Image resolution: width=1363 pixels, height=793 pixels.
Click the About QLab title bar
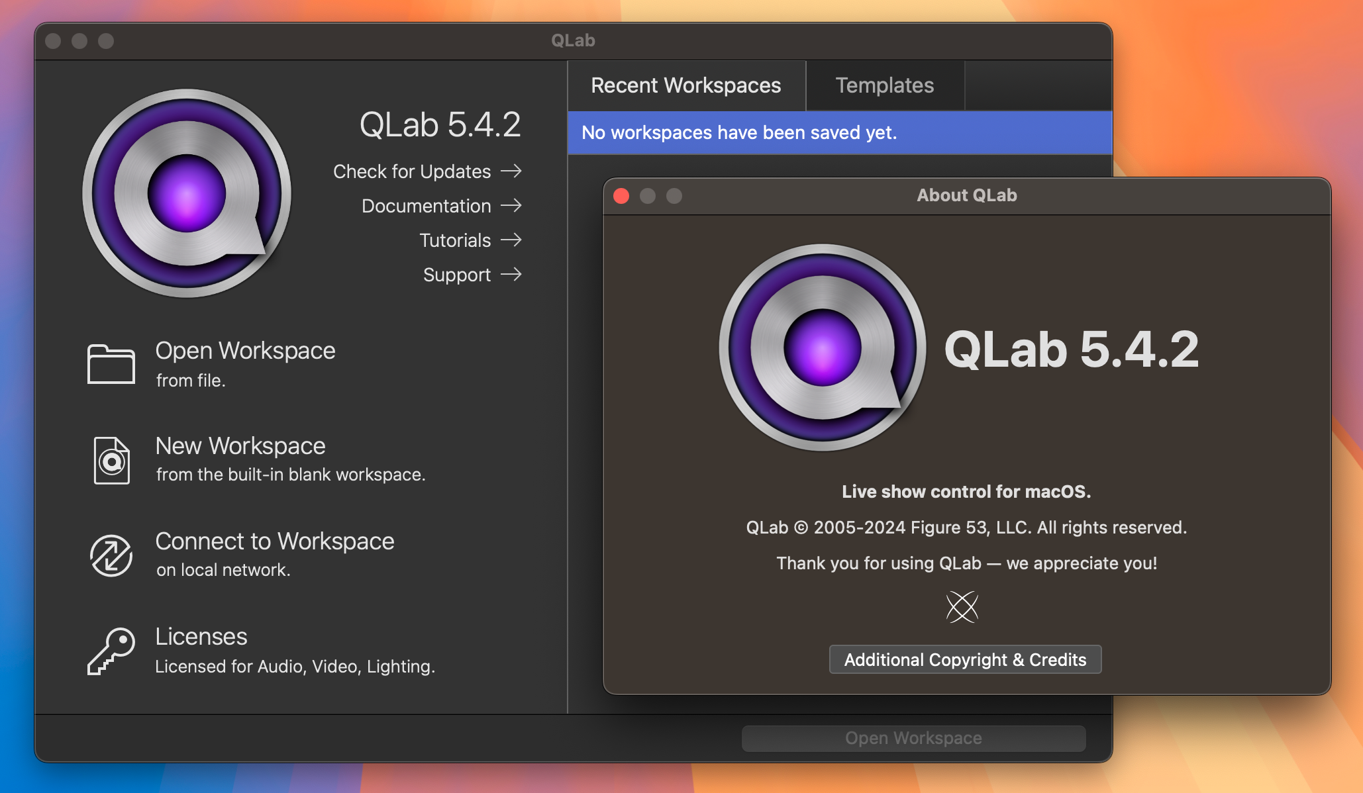pyautogui.click(x=967, y=196)
